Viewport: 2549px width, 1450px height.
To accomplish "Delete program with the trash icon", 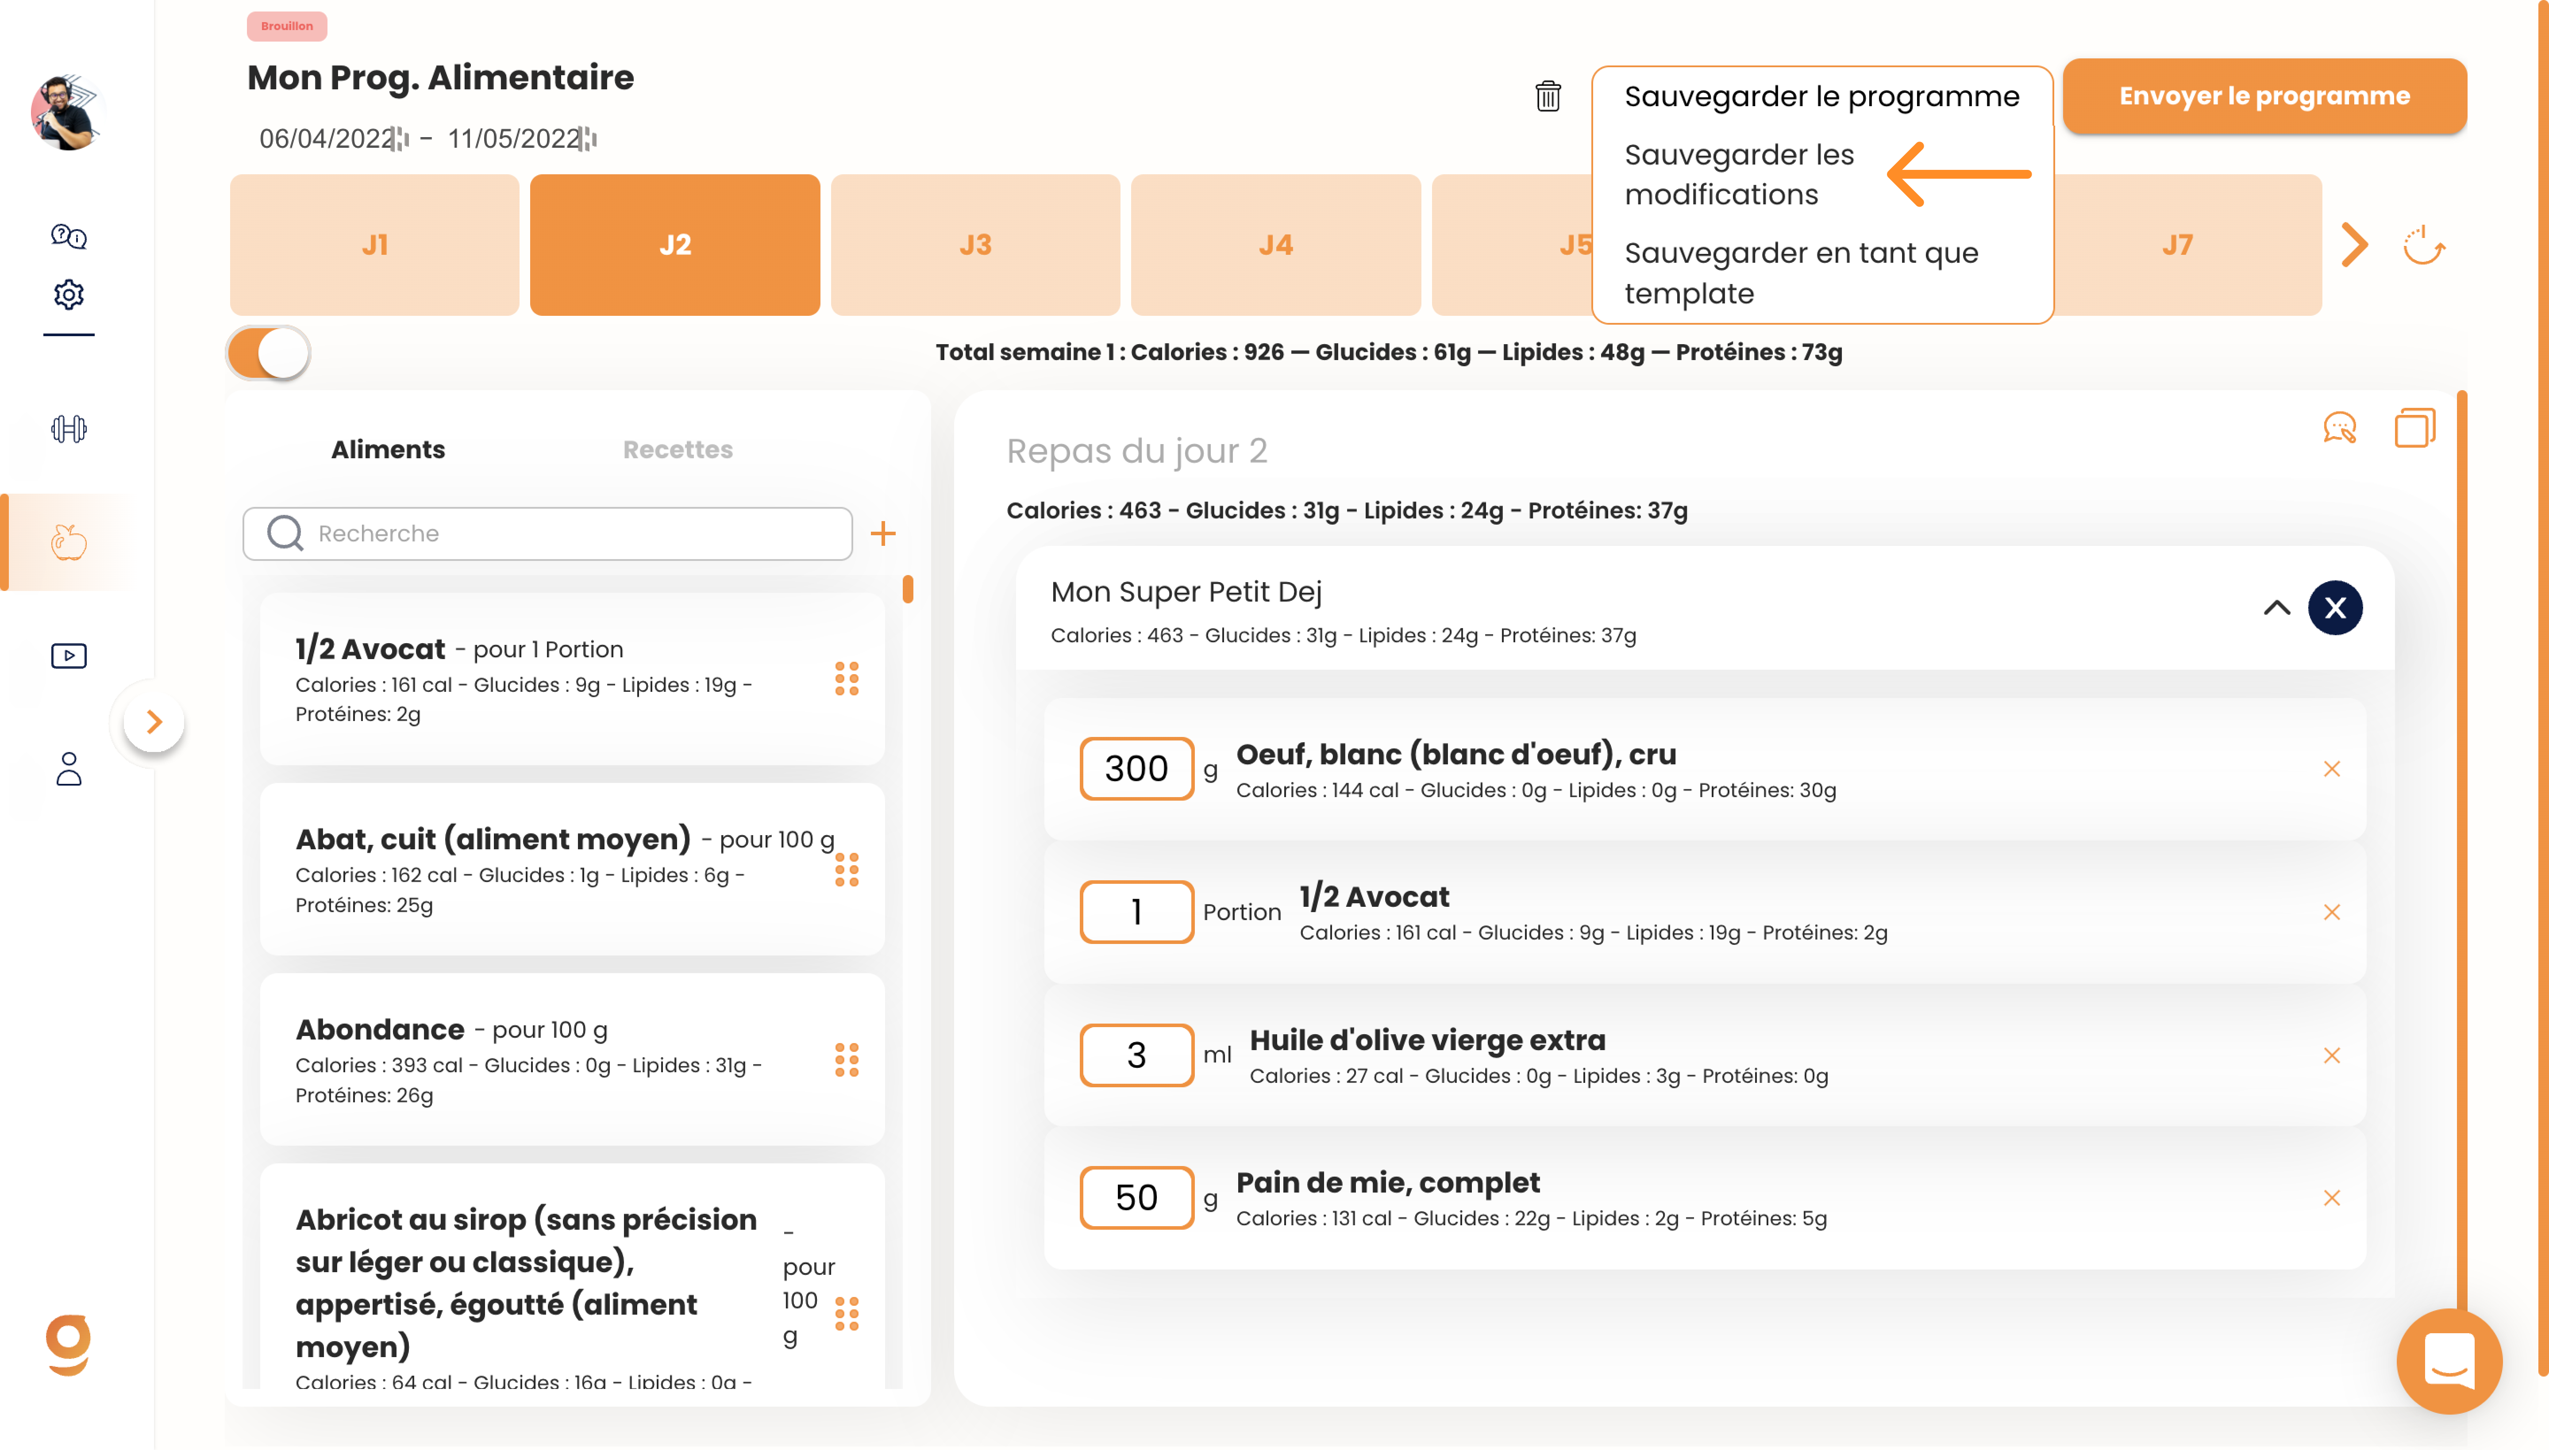I will pos(1547,96).
